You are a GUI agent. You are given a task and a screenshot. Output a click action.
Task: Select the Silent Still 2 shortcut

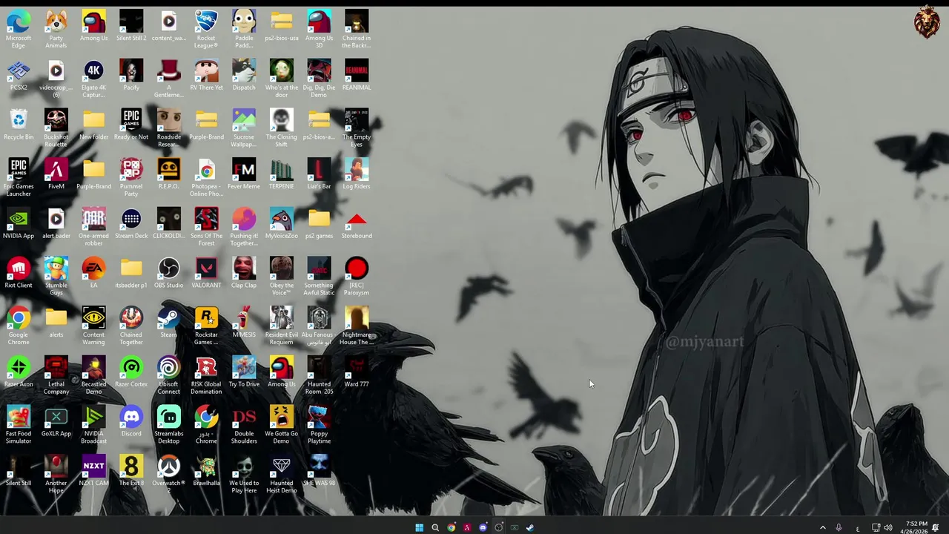point(131,26)
